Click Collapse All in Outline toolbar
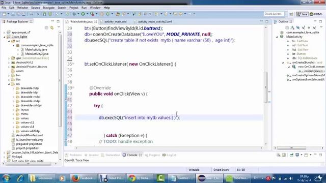Screen dimensions: 326x183 [287, 27]
